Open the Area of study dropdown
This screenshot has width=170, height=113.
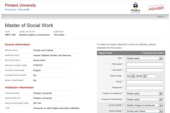click(144, 111)
